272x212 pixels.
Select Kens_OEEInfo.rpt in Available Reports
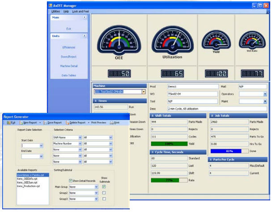coord(27,179)
